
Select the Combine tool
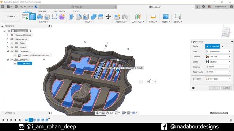click(x=94, y=17)
